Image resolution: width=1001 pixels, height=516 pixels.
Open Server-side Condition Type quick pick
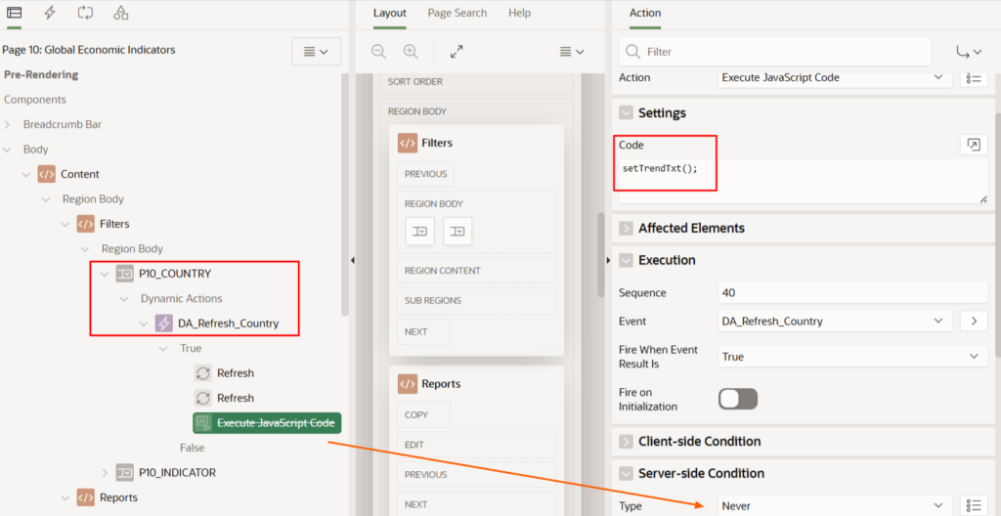[974, 505]
